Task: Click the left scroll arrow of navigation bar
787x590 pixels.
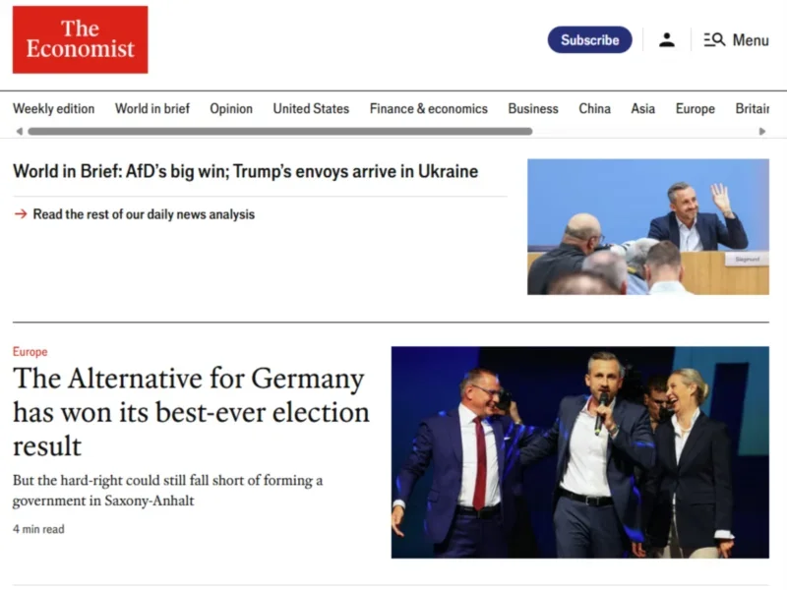Action: (19, 132)
